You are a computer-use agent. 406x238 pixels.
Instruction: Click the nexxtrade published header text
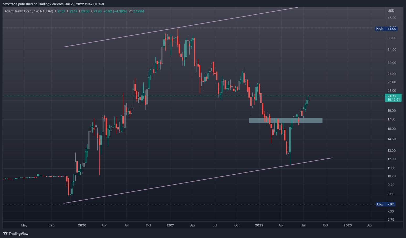[53, 4]
